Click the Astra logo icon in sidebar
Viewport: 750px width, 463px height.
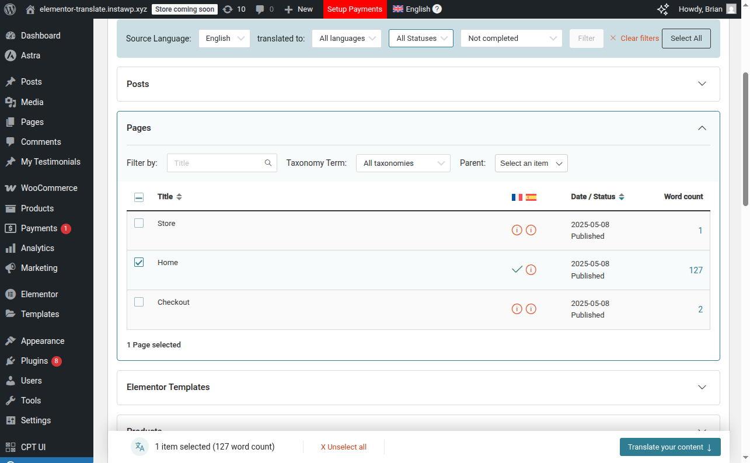pyautogui.click(x=10, y=55)
